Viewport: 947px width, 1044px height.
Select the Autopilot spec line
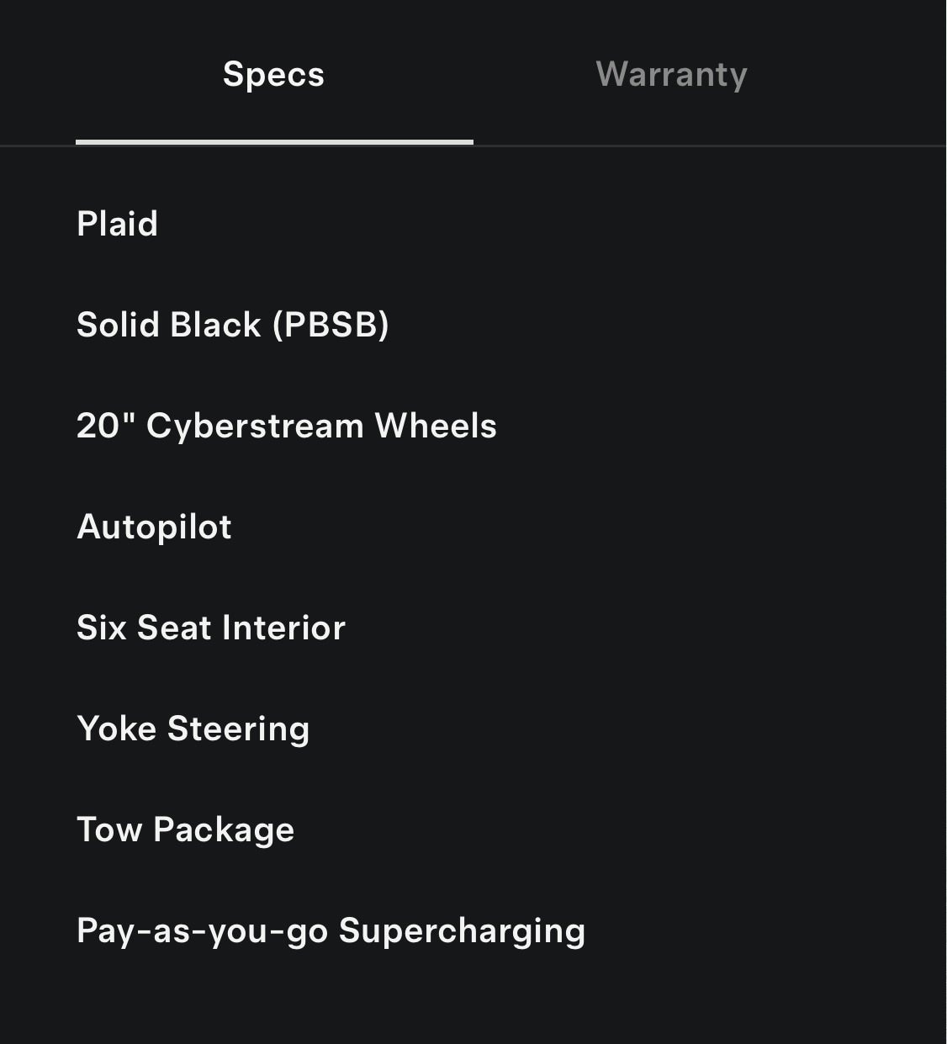154,527
